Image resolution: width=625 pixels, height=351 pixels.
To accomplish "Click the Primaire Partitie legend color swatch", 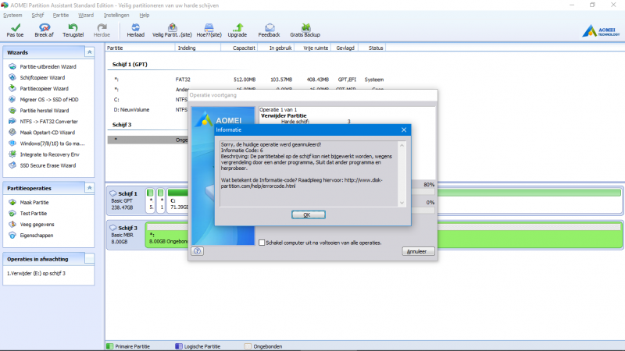I will click(x=109, y=345).
